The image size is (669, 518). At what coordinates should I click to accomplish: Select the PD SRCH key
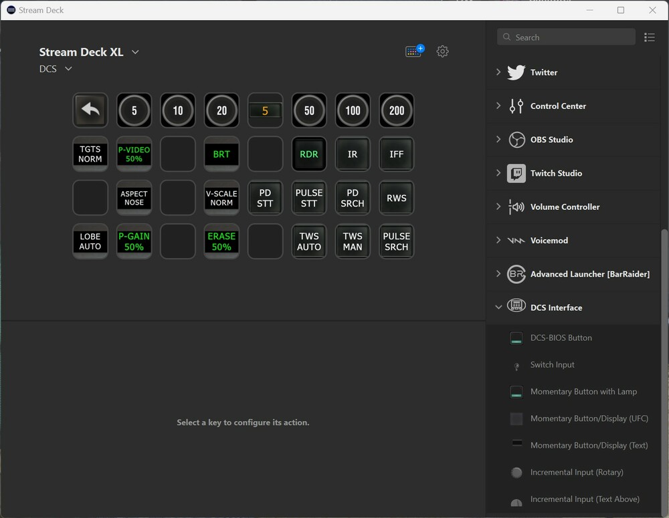(x=353, y=198)
